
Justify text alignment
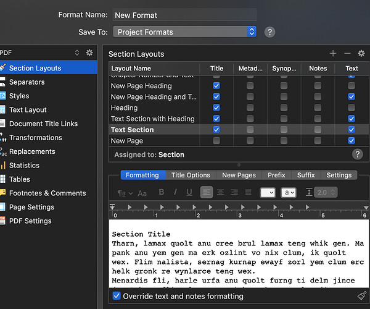click(248, 192)
